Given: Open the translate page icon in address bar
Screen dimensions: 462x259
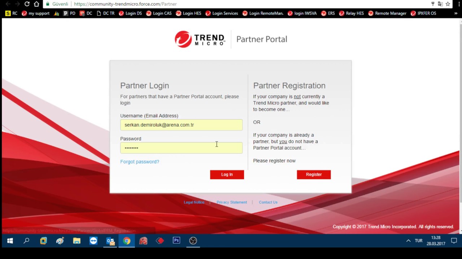Looking at the screenshot, I should (440, 4).
